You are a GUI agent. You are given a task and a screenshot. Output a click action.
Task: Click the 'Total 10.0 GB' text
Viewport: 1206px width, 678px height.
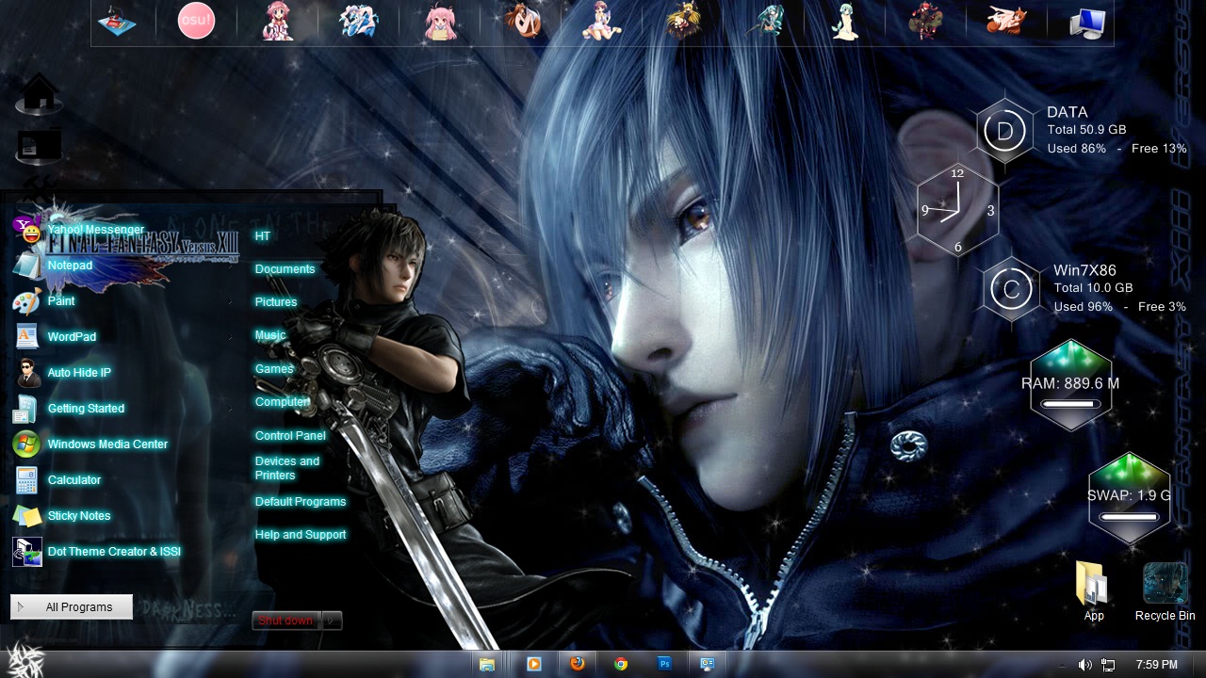pos(1093,288)
